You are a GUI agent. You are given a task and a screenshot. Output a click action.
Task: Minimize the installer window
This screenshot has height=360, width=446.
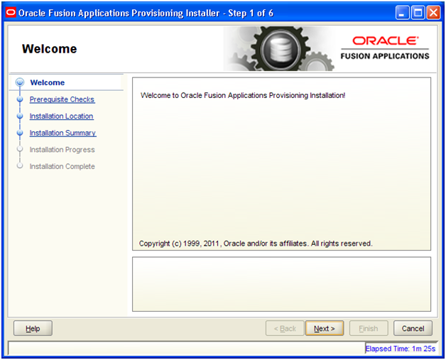tap(402, 13)
